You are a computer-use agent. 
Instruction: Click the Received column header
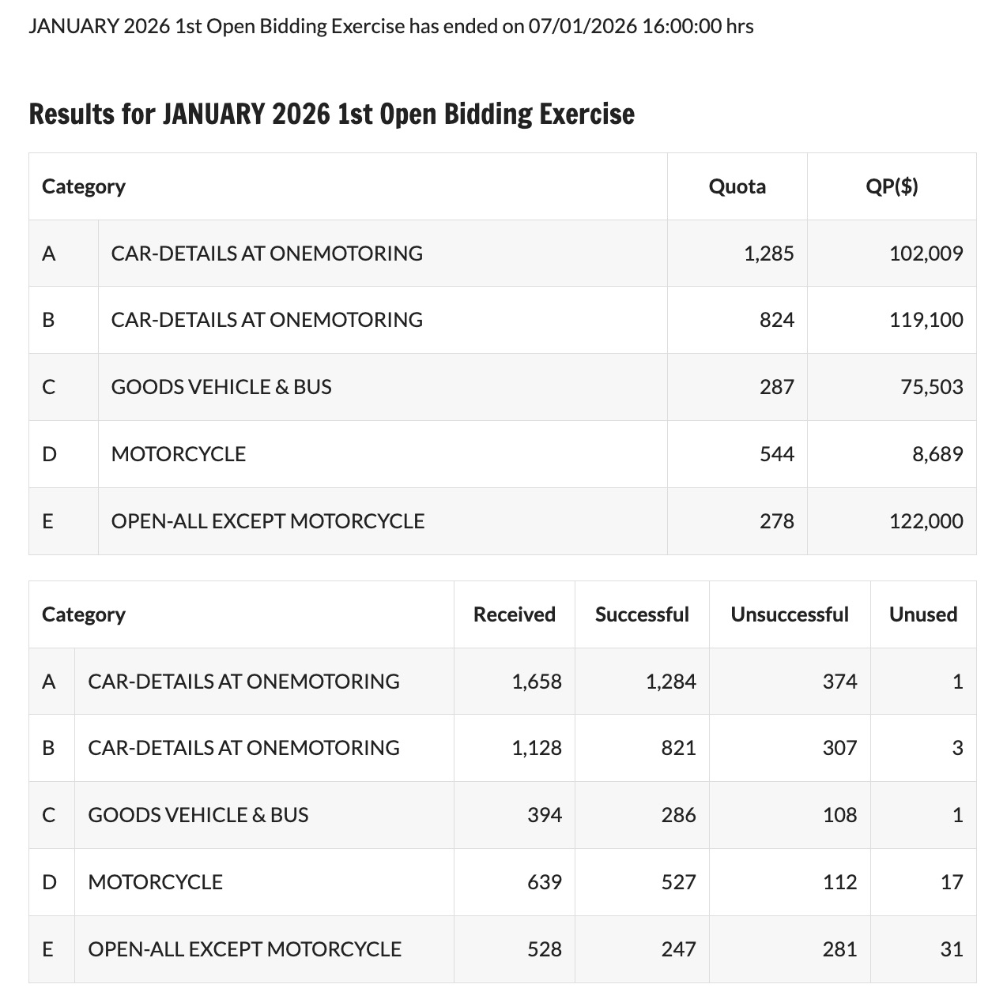click(514, 614)
